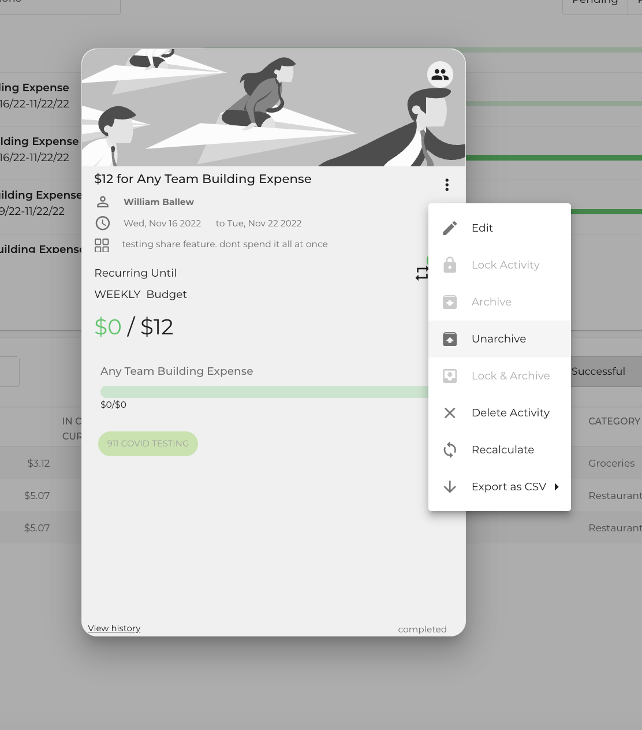Click the padlock Lock Activity icon
Screen dimensions: 642x730
[450, 265]
